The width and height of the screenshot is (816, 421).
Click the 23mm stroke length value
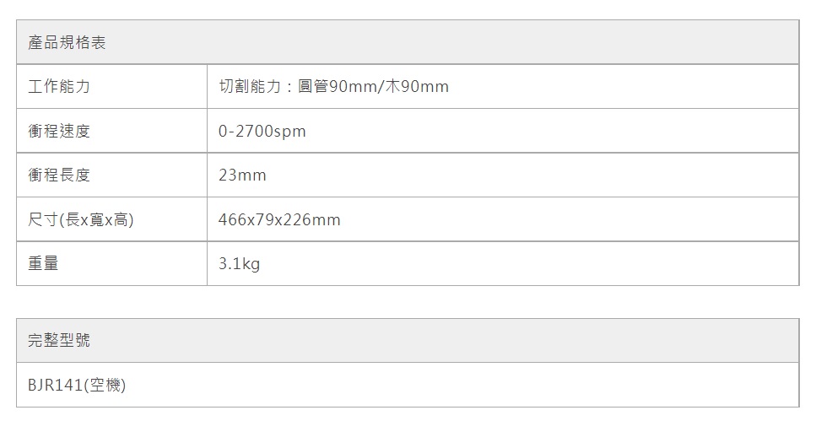tap(241, 175)
